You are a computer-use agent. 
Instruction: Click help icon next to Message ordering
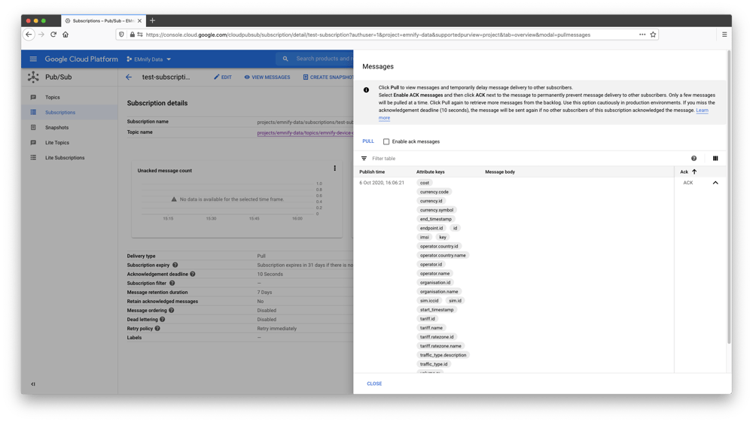pyautogui.click(x=172, y=310)
